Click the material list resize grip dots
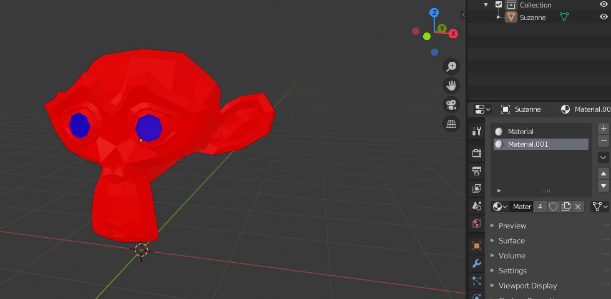This screenshot has width=611, height=299. tap(546, 191)
